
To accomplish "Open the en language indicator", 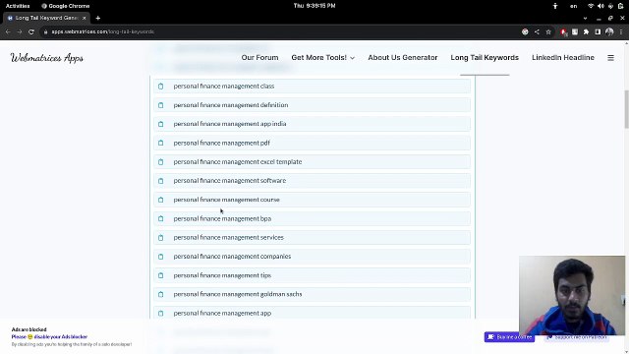I will point(574,6).
